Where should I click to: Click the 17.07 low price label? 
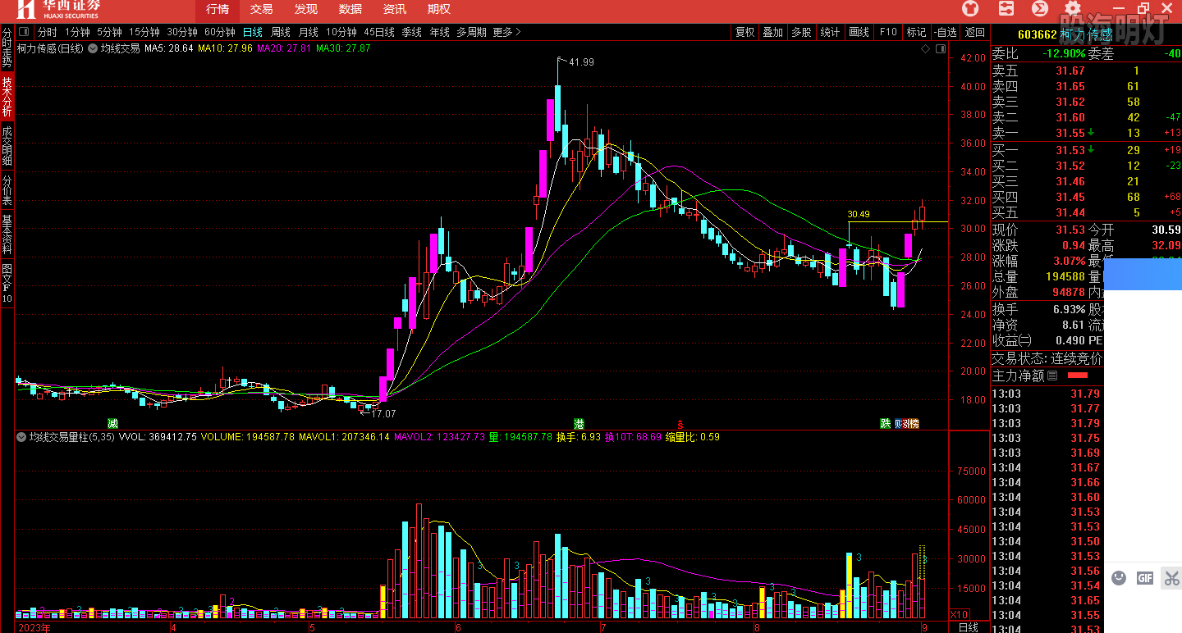(383, 414)
